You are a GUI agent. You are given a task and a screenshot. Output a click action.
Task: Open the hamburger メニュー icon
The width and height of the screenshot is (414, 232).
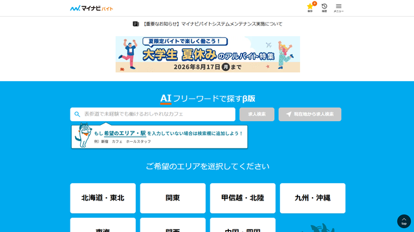338,8
